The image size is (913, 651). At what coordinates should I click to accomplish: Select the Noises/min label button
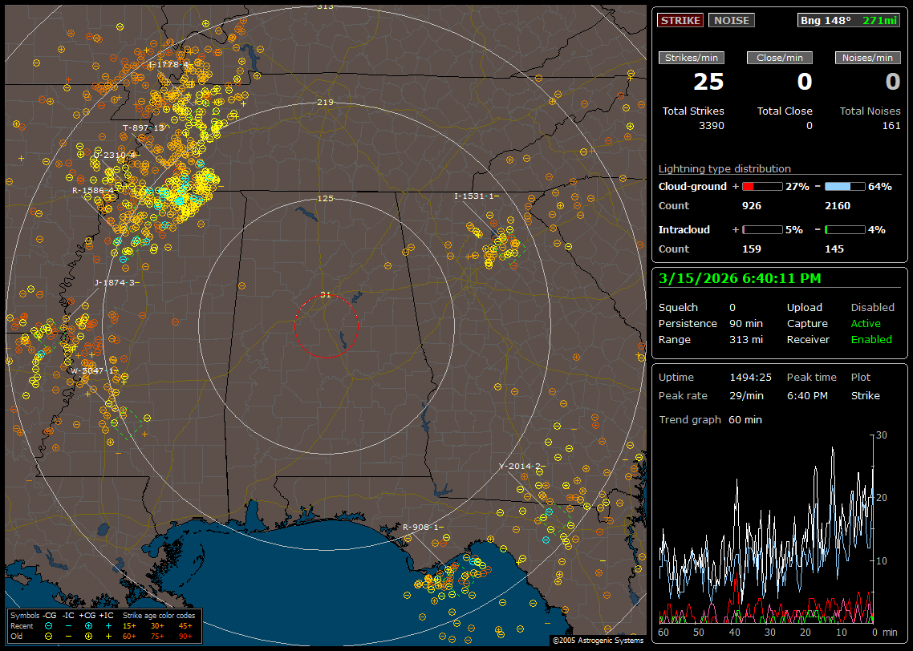(x=867, y=58)
